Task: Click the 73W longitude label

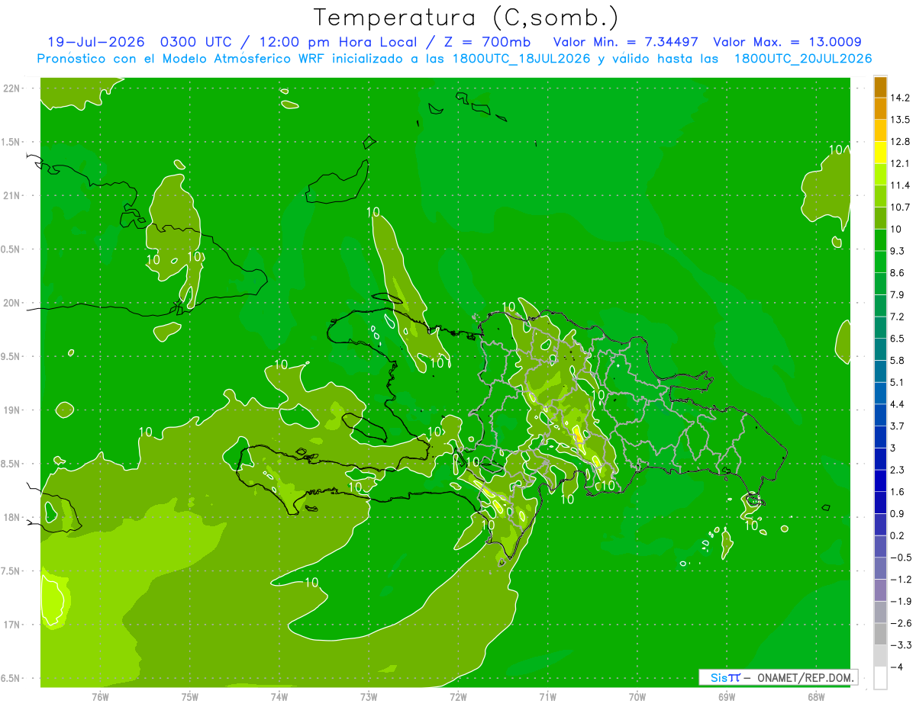Action: pos(369,696)
